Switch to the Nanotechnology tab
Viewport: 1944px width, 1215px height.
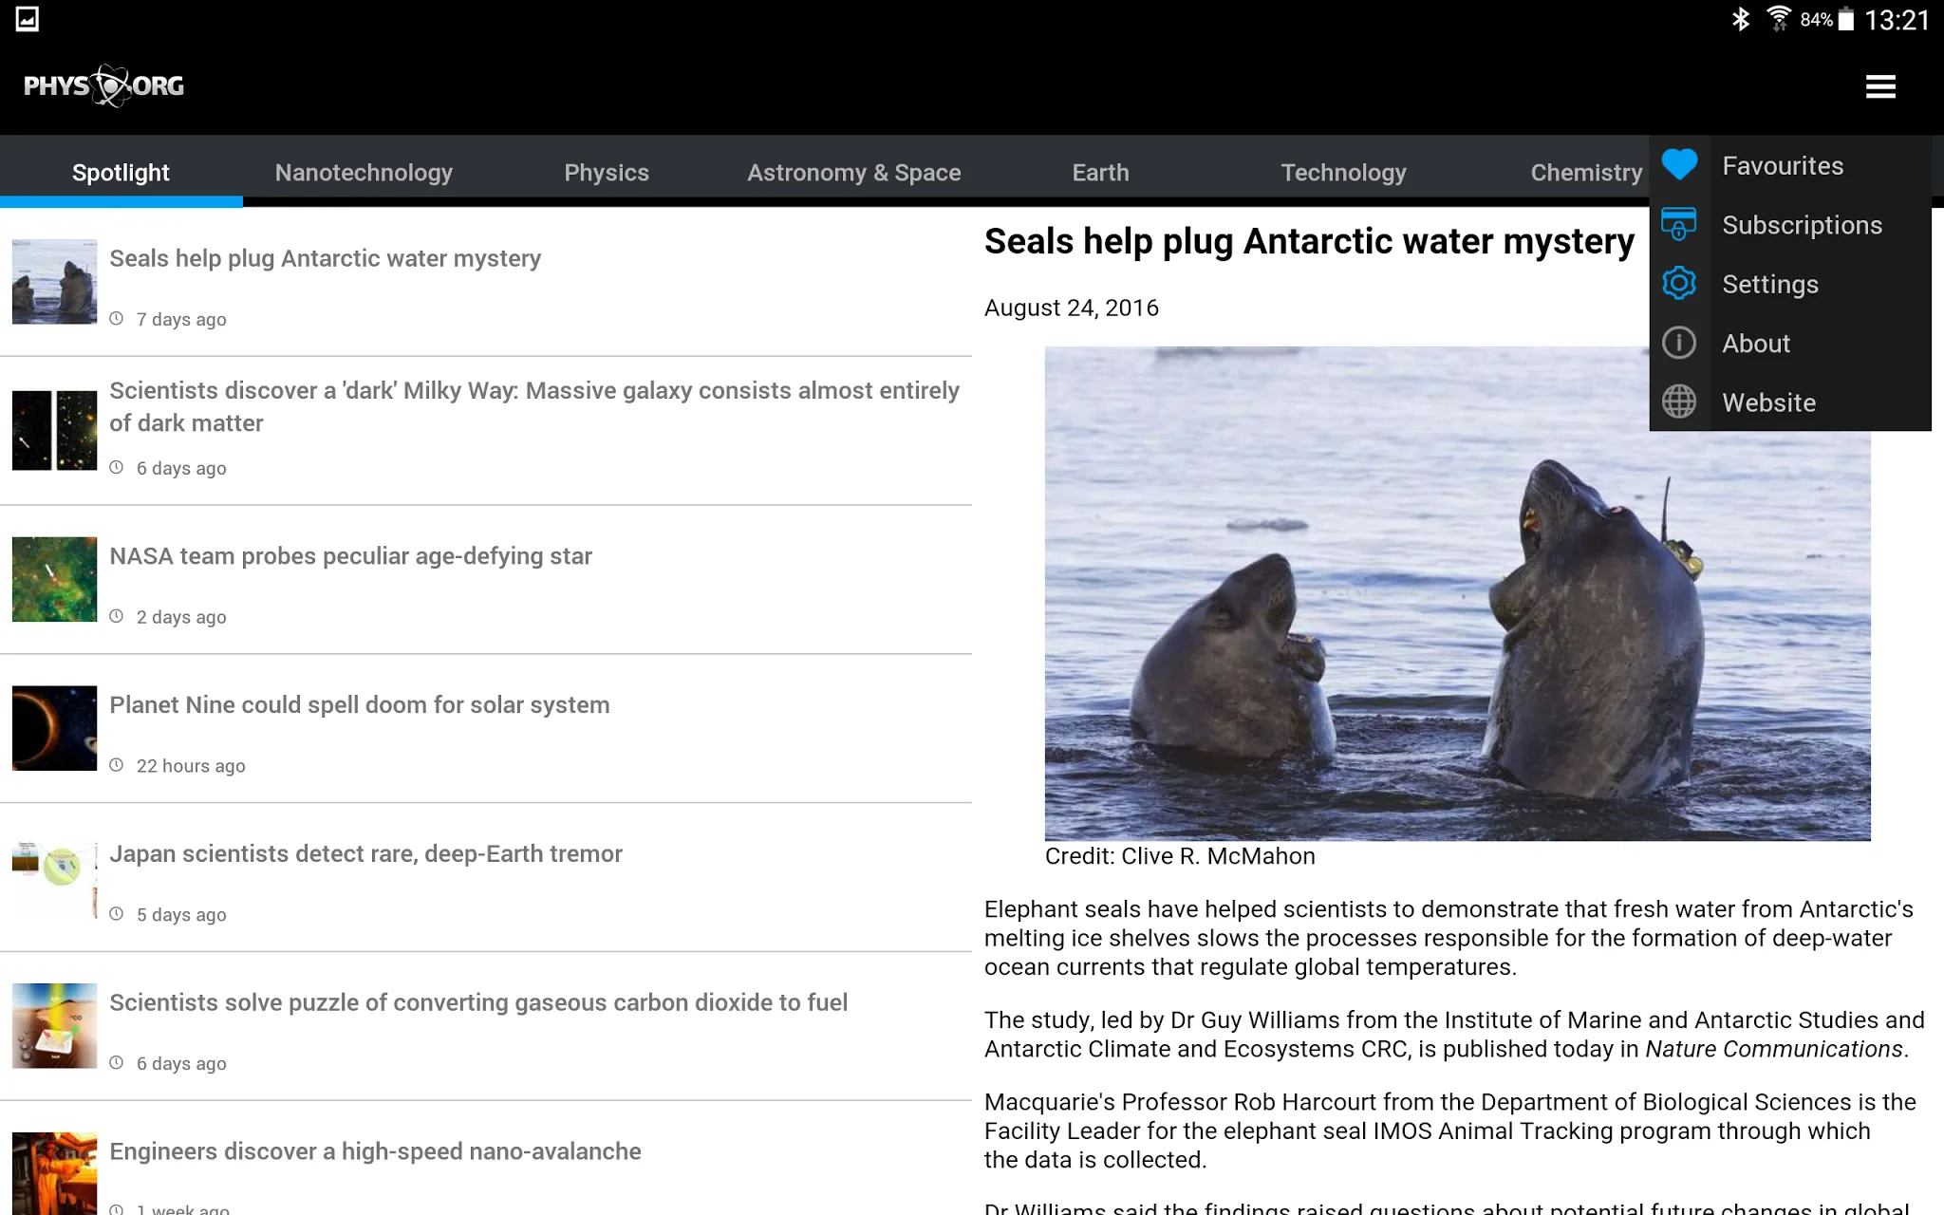[x=364, y=173]
